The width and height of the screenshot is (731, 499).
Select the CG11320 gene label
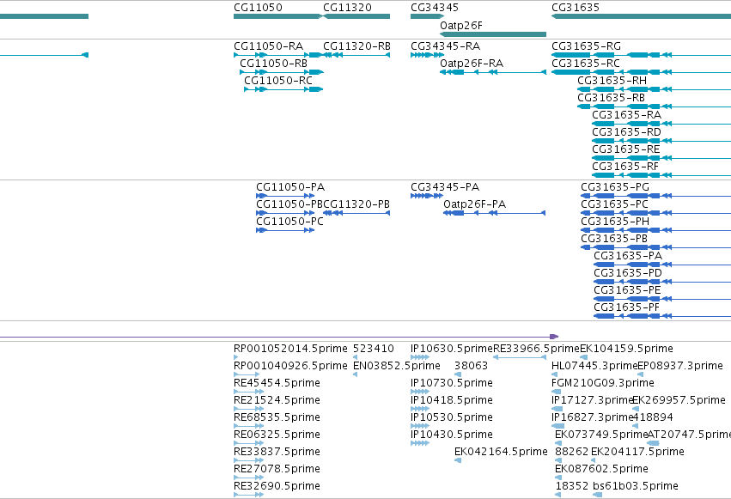click(x=347, y=8)
